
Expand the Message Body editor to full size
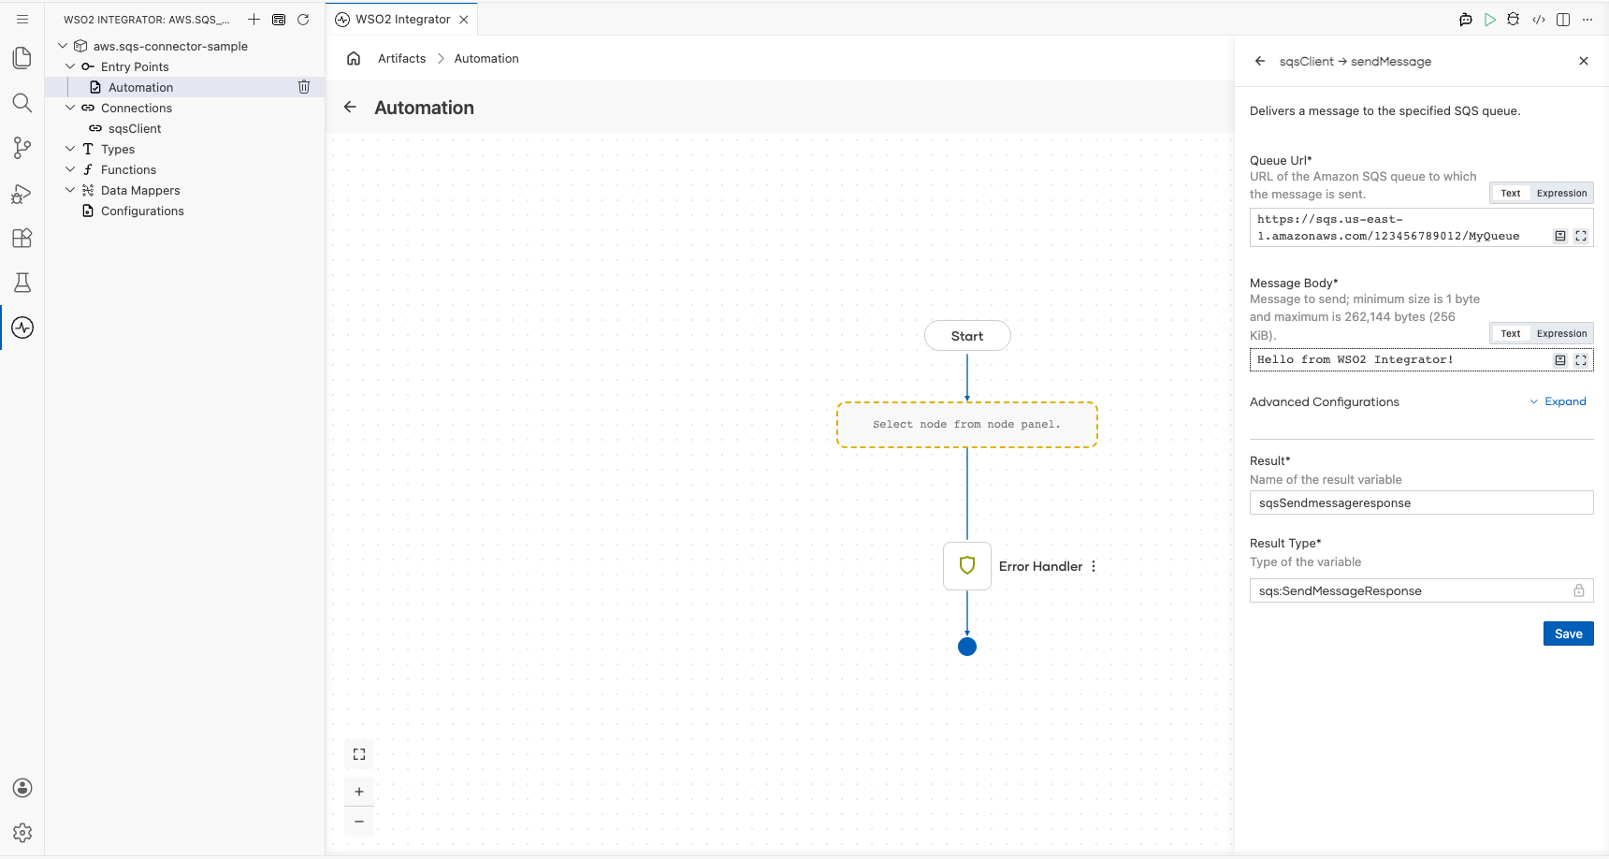pyautogui.click(x=1581, y=360)
